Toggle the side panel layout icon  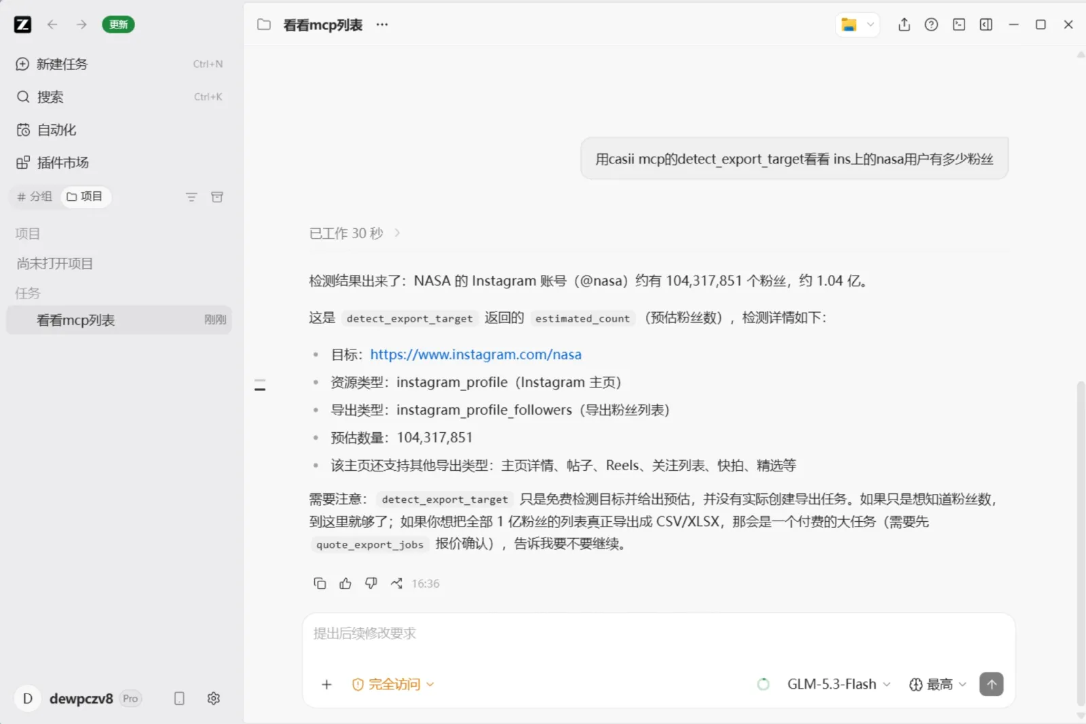point(986,25)
